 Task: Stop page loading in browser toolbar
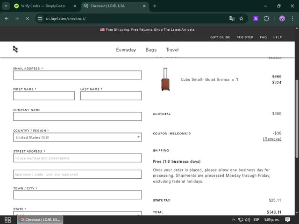pos(28,19)
